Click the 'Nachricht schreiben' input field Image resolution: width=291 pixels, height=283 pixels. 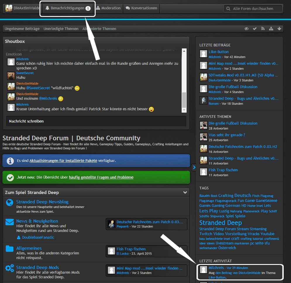click(96, 121)
